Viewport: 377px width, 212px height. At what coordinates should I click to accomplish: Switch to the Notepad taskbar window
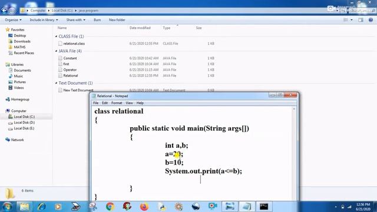coord(247,207)
